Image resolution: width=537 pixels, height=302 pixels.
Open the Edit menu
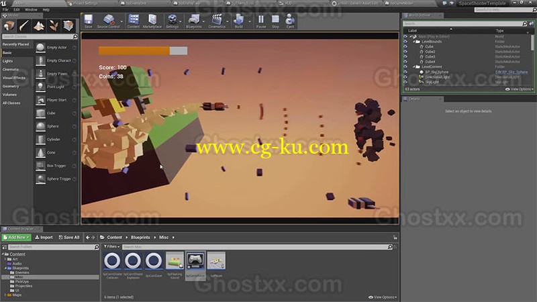coord(16,9)
